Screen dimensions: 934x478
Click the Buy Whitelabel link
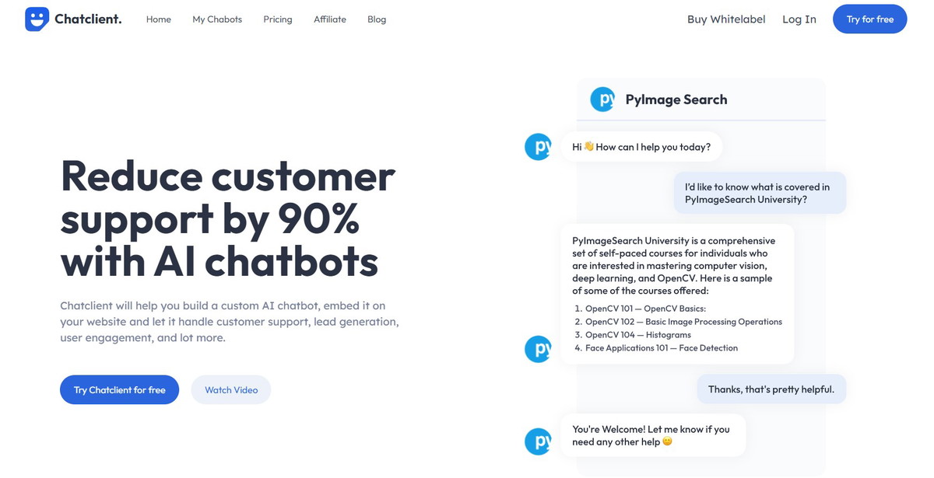pos(726,19)
